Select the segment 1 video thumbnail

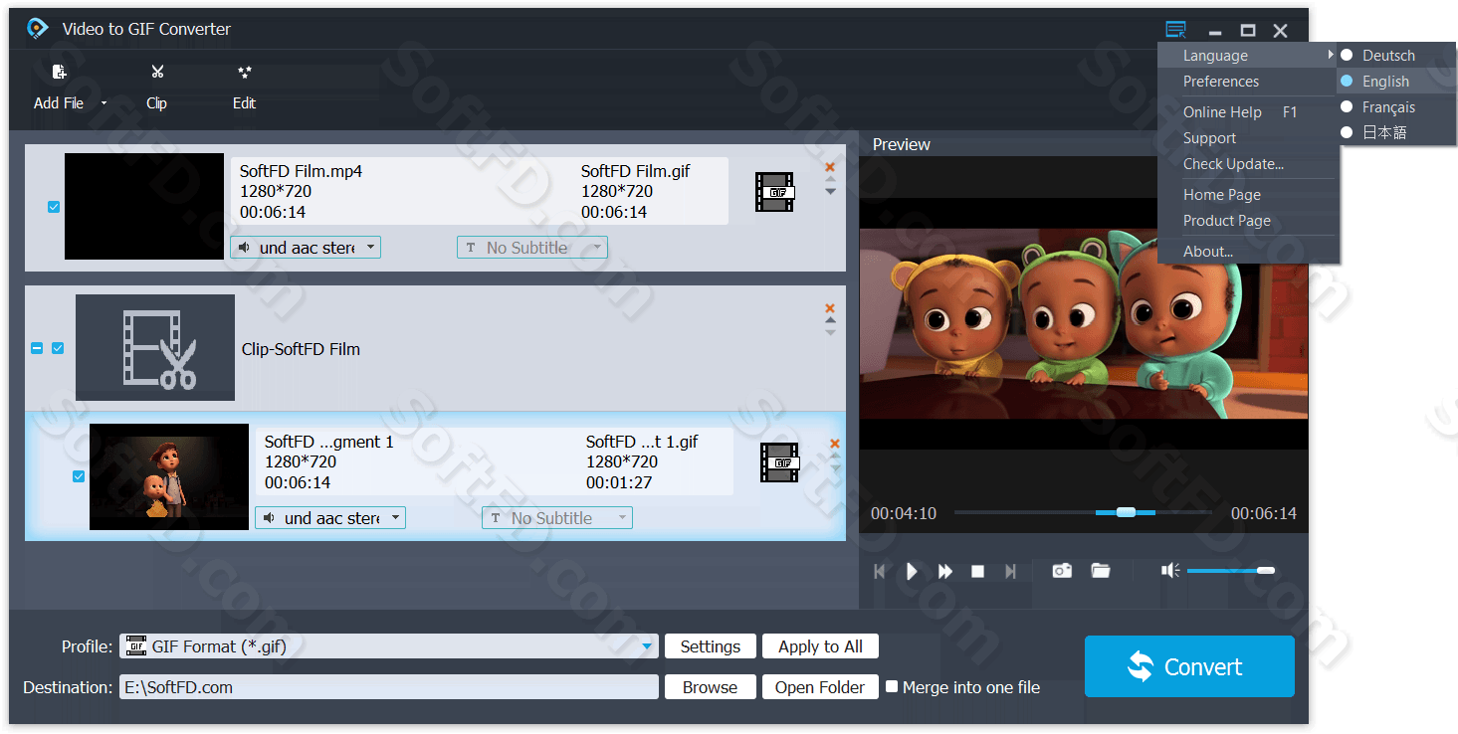pos(169,476)
